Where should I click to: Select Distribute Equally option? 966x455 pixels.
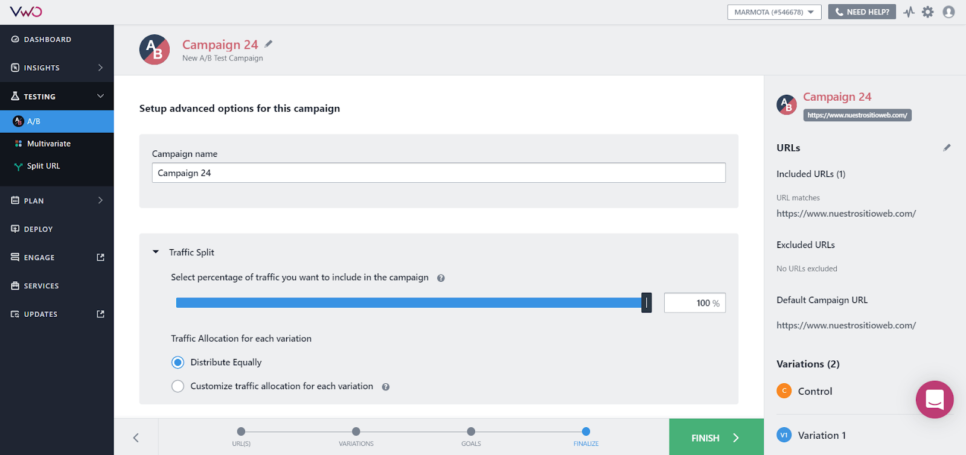tap(178, 363)
